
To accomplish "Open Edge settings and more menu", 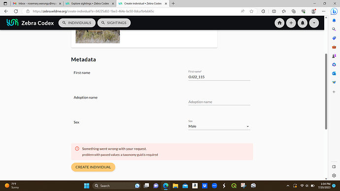I will pyautogui.click(x=324, y=11).
